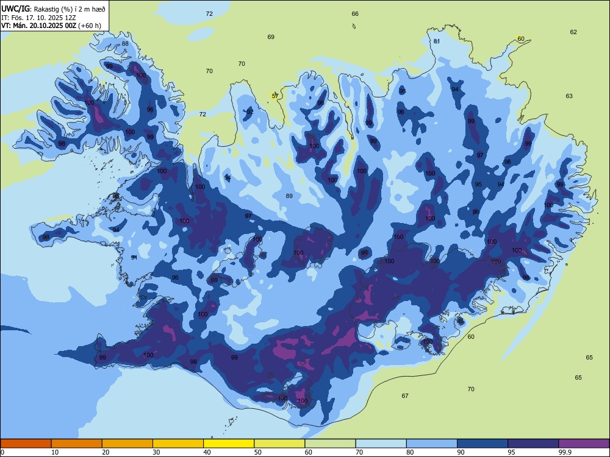The height and width of the screenshot is (457, 610).
Task: Click the 95 tick label on color scale
Action: point(511,452)
